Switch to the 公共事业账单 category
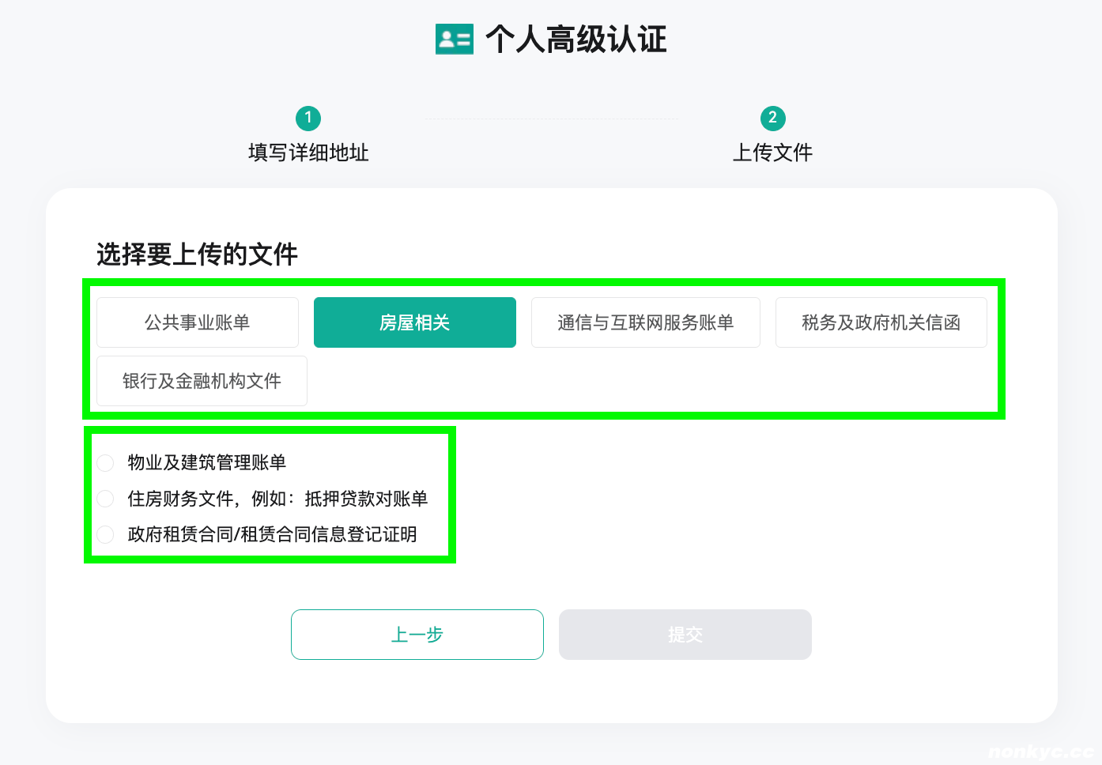The height and width of the screenshot is (765, 1102). point(198,322)
